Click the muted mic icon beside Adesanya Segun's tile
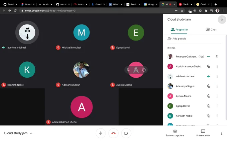 (58, 85)
